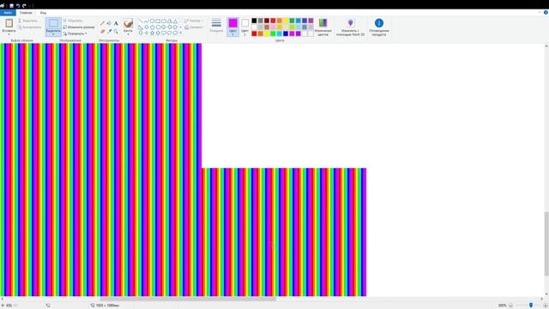Click the zoom out minus button

click(510, 306)
